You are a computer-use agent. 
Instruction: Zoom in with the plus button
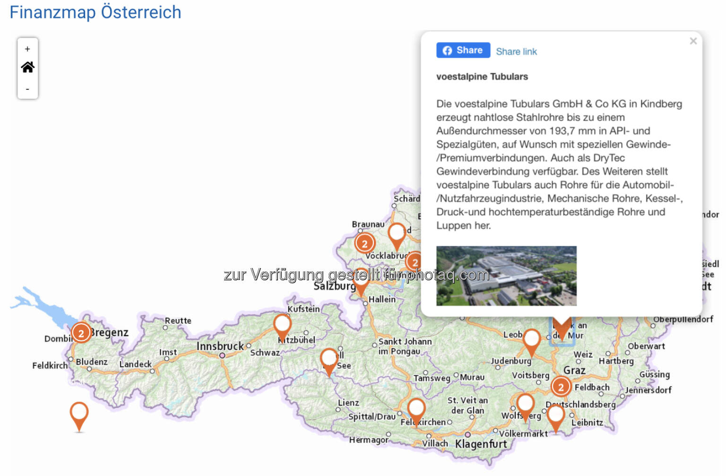[x=27, y=49]
